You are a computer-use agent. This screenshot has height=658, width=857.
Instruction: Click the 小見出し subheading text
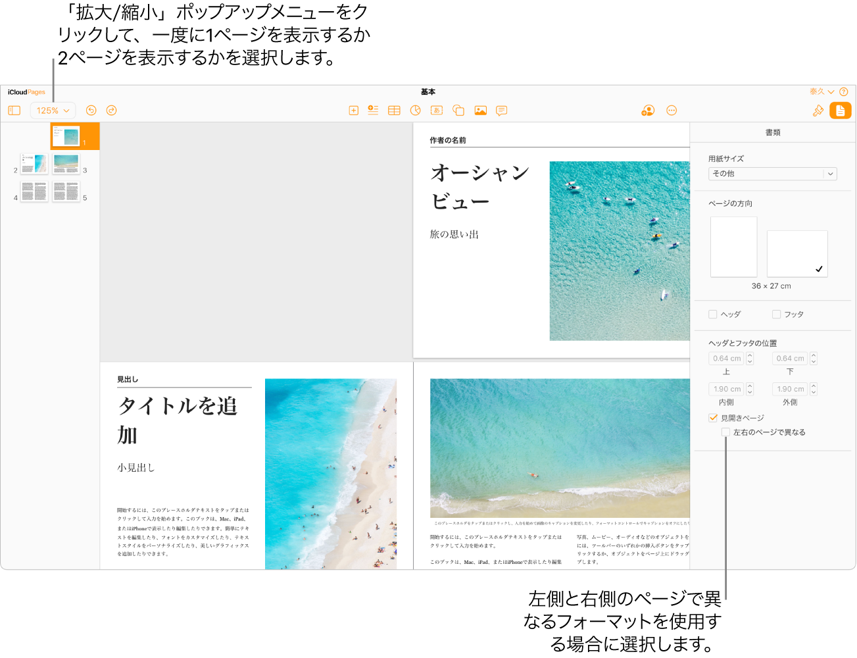[136, 468]
